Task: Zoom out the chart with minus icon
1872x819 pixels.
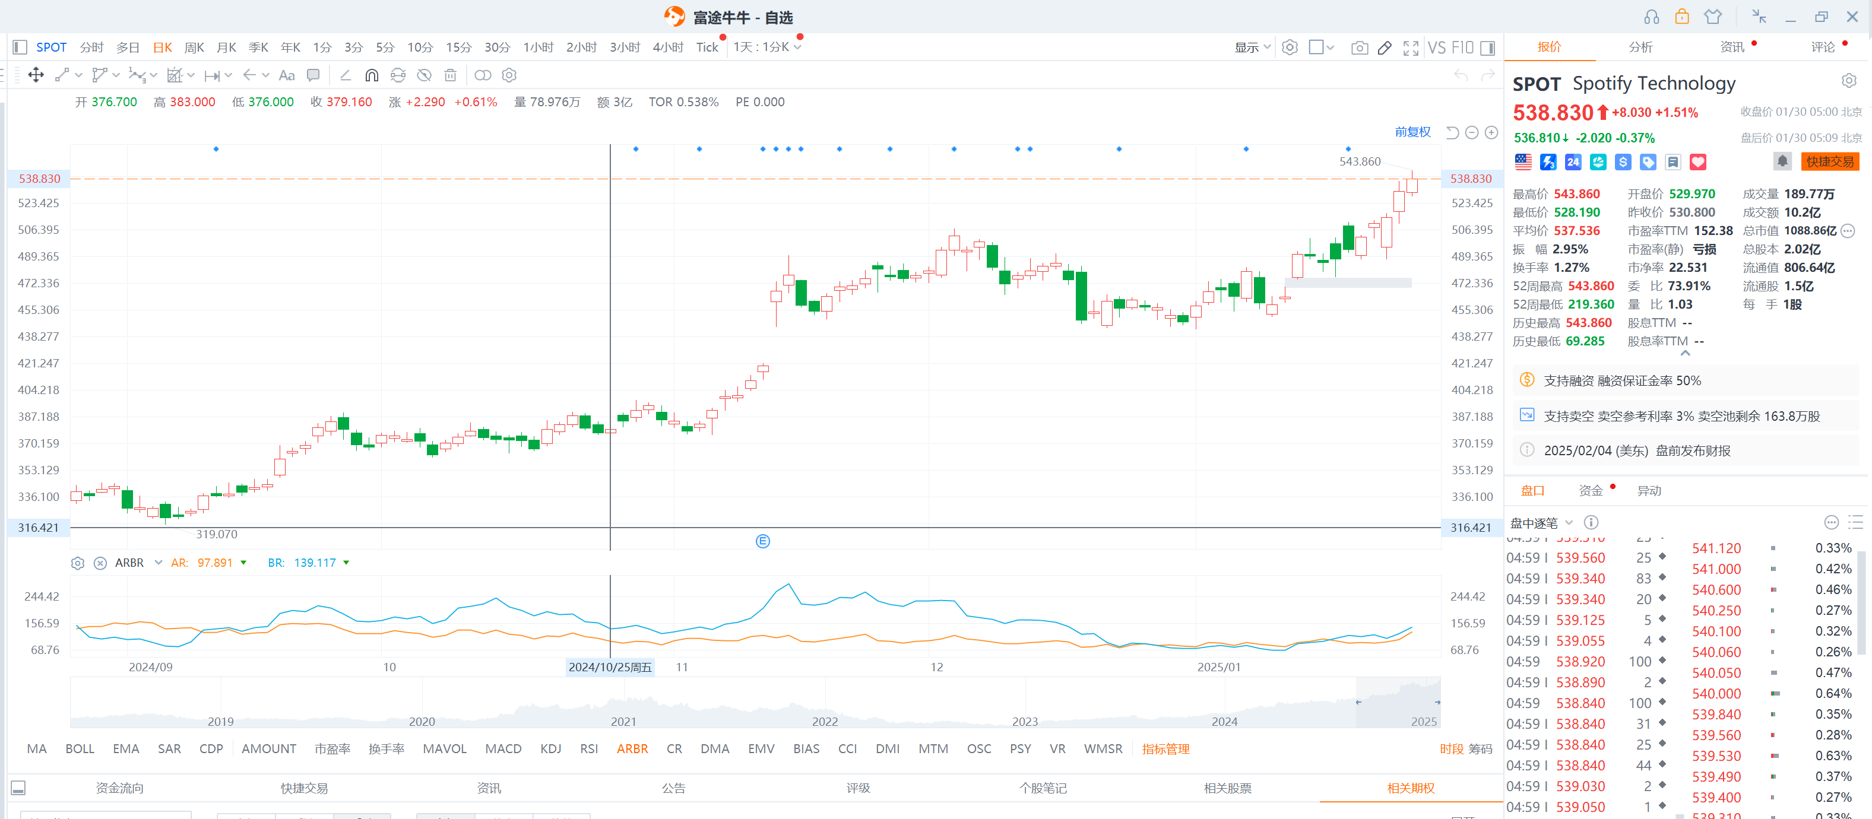Action: click(x=1472, y=132)
